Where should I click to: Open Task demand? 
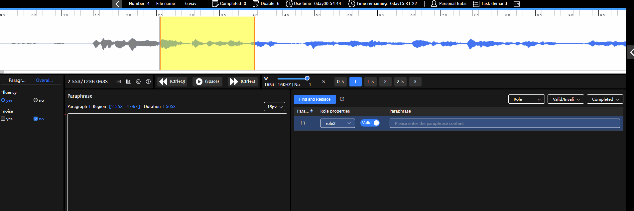pos(490,4)
